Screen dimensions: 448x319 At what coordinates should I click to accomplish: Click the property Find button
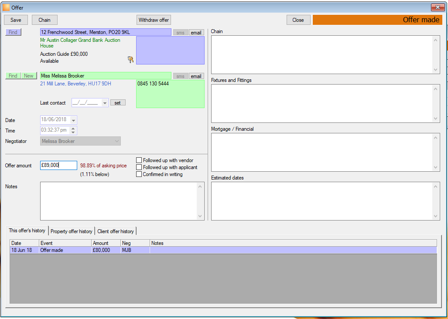13,32
